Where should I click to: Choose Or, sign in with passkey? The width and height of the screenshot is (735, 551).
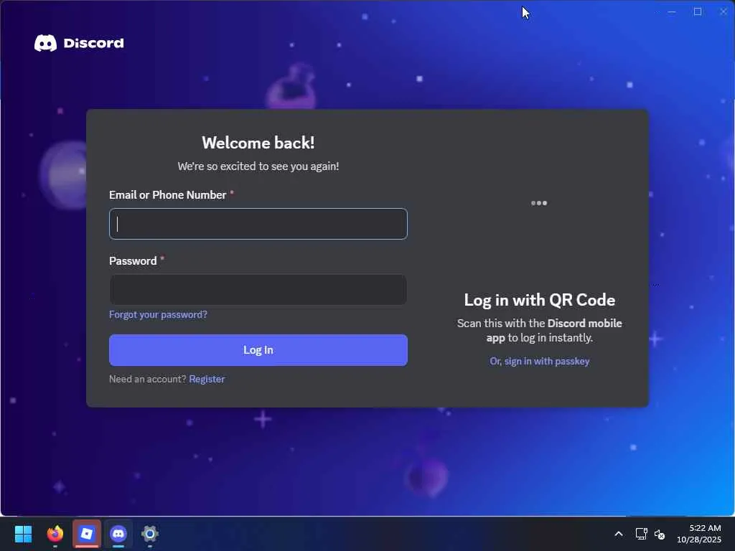tap(540, 362)
